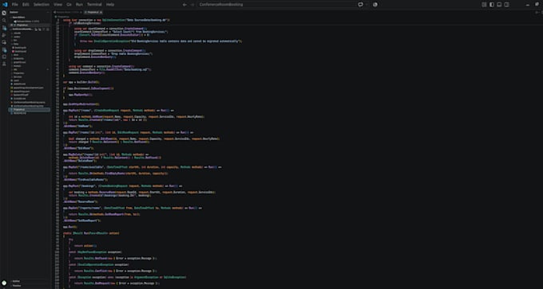Expand the Services folder in tree
The height and width of the screenshot is (289, 543).
click(x=18, y=76)
